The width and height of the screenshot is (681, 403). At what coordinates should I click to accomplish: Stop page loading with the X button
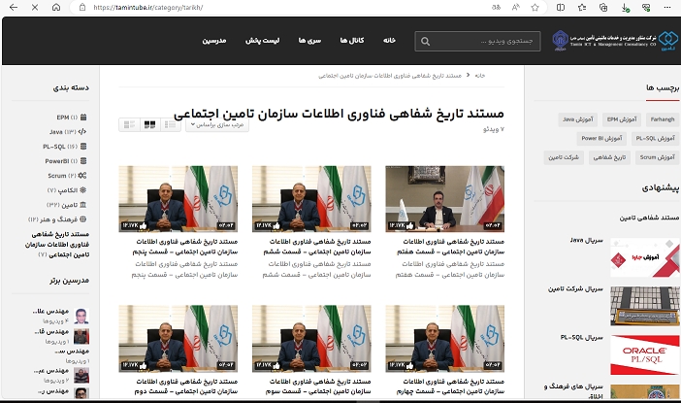tap(35, 7)
